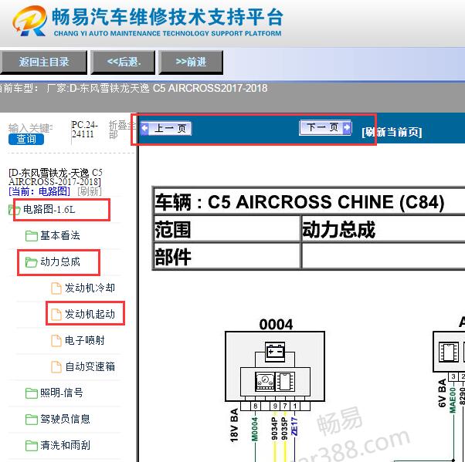
Task: Click the MAE00 wire label
Action: (x=453, y=400)
